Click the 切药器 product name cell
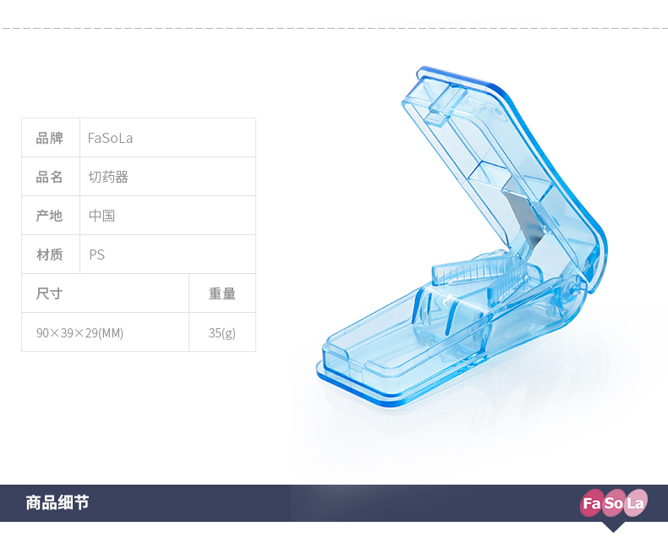The height and width of the screenshot is (543, 668). pos(168,177)
